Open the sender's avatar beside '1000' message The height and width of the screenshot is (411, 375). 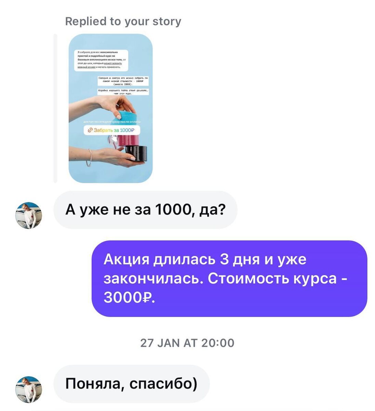pos(29,215)
